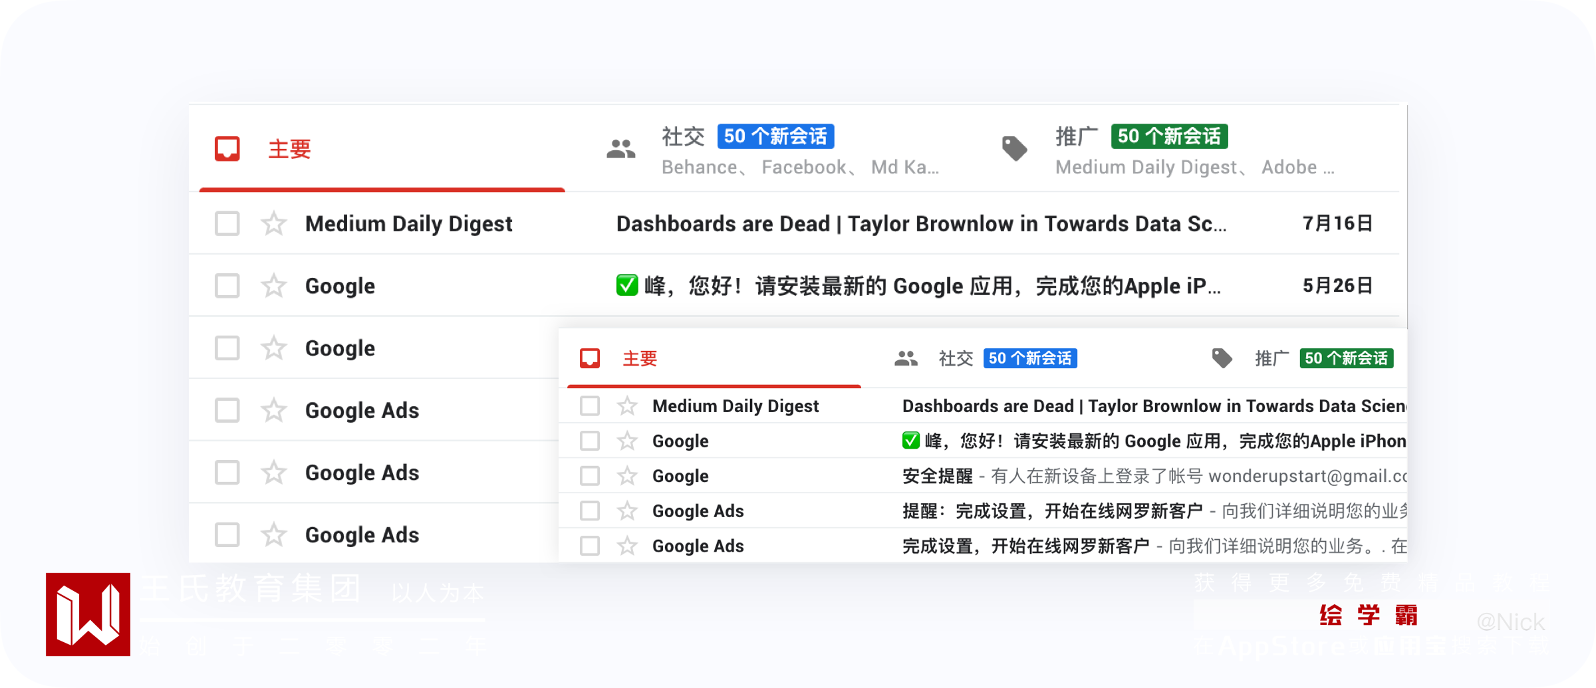This screenshot has width=1596, height=688.
Task: Click the tag icon beside 推广 in the small overlay panel
Action: pos(1222,358)
